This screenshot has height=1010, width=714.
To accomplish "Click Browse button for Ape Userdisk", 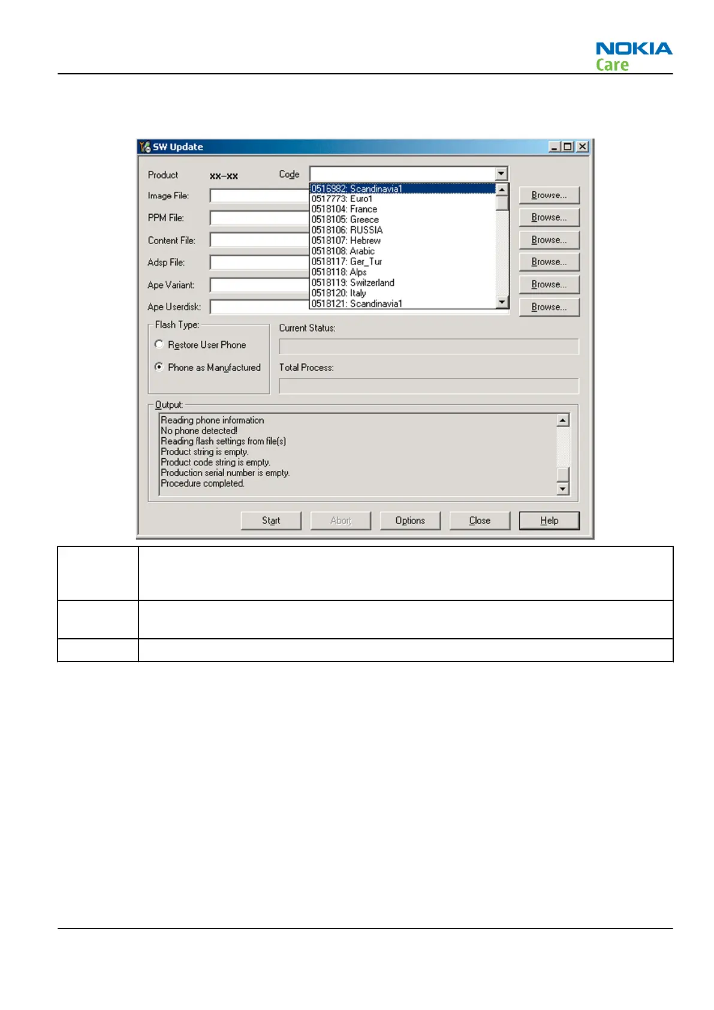I will click(549, 307).
